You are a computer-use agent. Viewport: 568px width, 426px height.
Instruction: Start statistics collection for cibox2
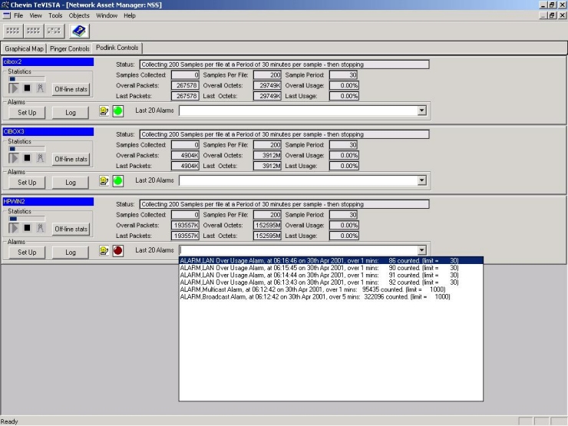[14, 88]
